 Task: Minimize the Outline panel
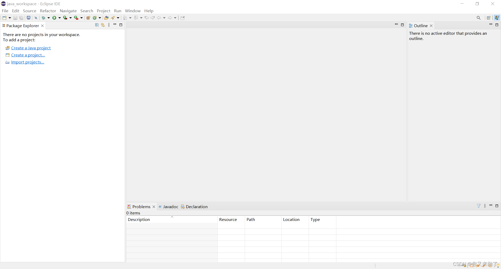(491, 25)
